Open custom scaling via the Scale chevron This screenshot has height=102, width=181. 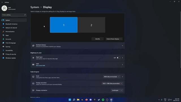122,77
